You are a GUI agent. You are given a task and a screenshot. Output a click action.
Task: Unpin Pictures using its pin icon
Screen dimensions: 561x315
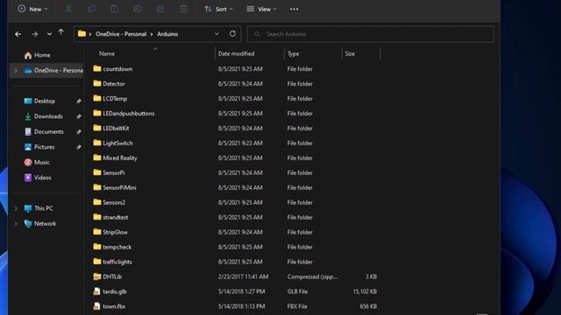(x=78, y=147)
